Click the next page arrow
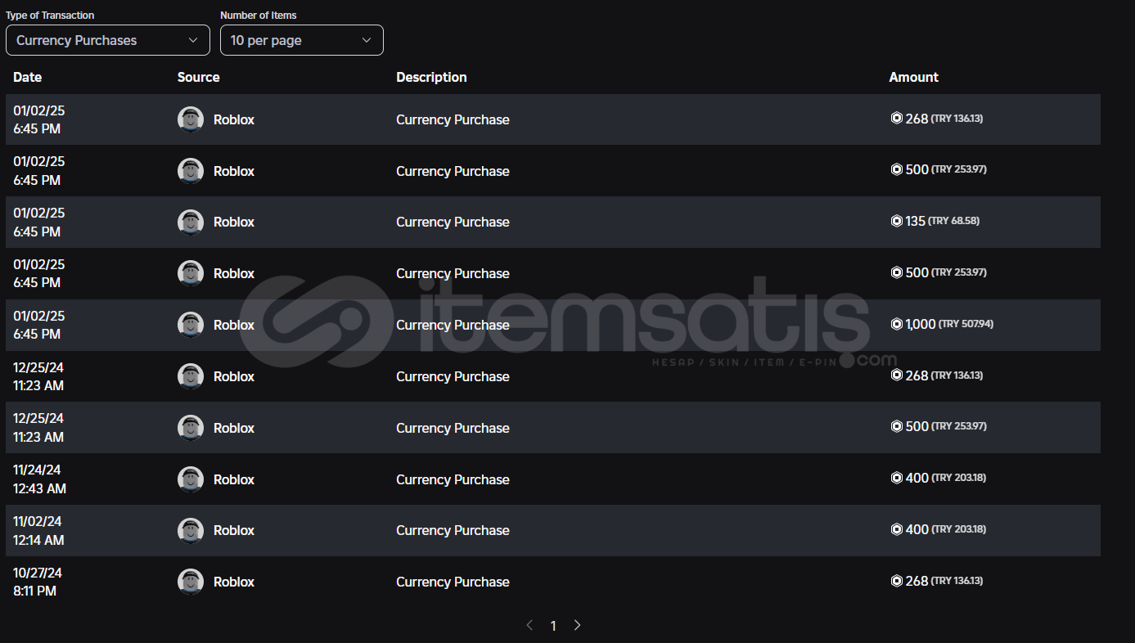Image resolution: width=1135 pixels, height=643 pixels. click(x=577, y=625)
